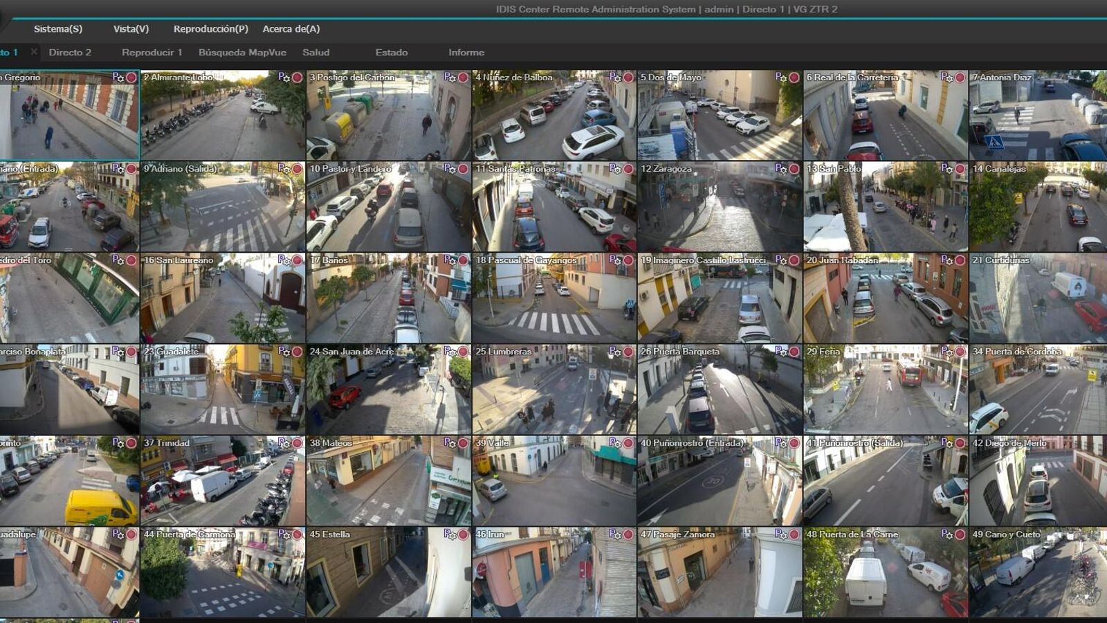The width and height of the screenshot is (1107, 623).
Task: Select the Informe tab
Action: [466, 53]
